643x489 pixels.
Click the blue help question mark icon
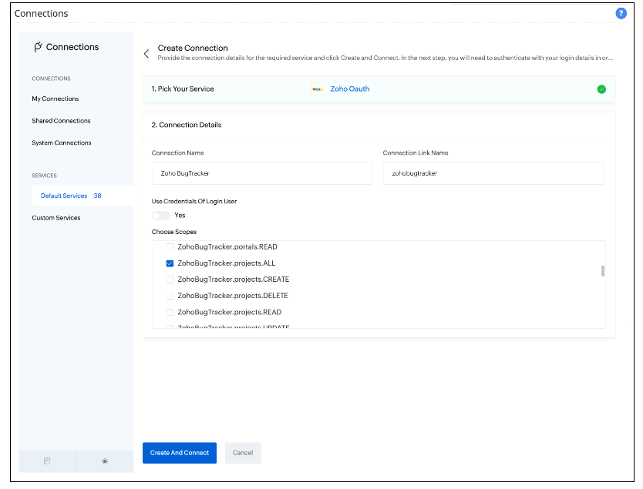click(621, 14)
